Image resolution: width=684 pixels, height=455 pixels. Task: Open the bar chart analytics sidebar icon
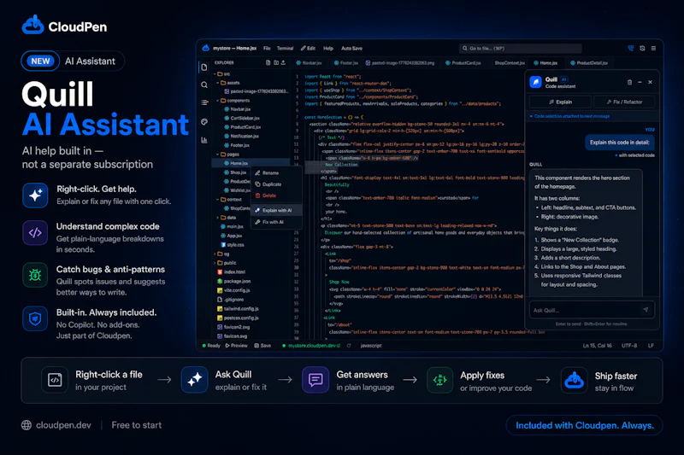tap(204, 140)
